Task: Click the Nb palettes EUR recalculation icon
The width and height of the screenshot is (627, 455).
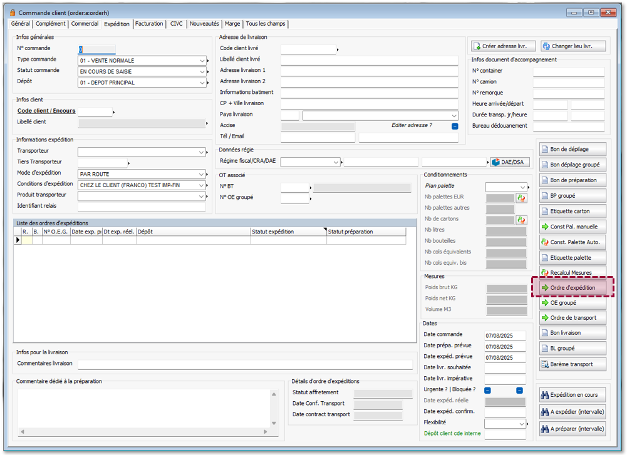Action: coord(521,198)
